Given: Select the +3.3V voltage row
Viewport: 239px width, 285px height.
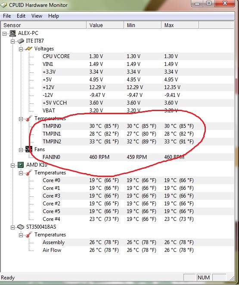Looking at the screenshot, I should (x=138, y=72).
